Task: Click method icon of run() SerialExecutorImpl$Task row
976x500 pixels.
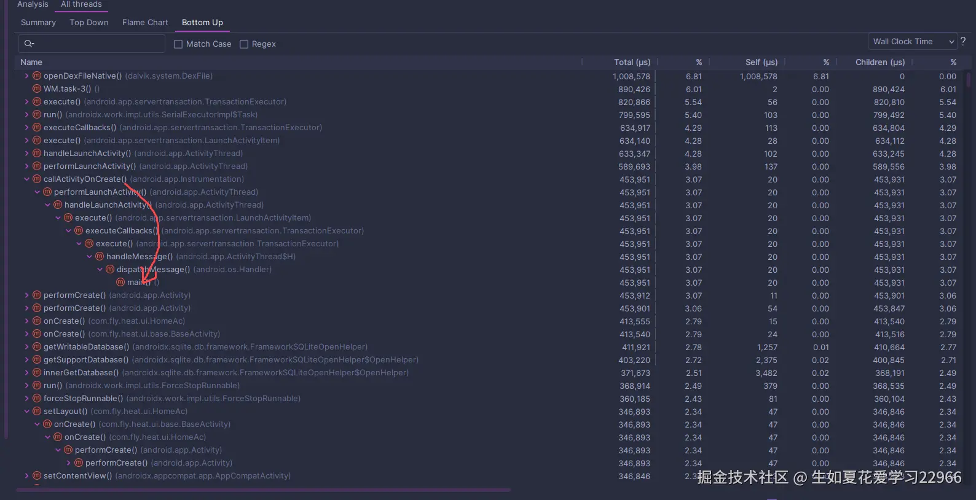Action: (x=37, y=115)
